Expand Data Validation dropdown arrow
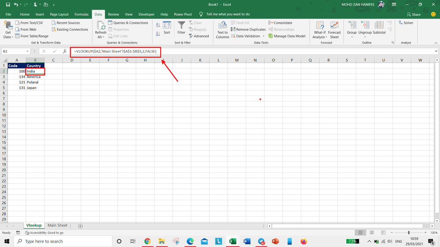Viewport: 440px width, 247px height. [263, 36]
